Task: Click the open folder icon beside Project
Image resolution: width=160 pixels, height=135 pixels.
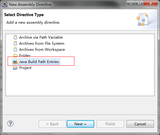Action: coord(15,68)
